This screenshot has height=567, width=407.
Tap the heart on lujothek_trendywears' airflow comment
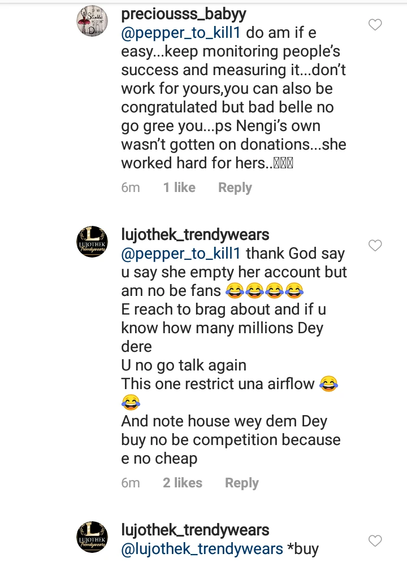tap(375, 246)
